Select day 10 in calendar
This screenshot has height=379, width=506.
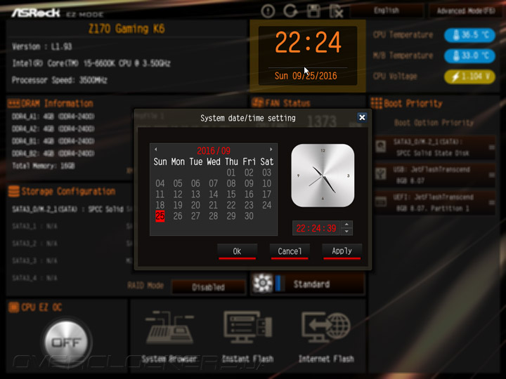click(266, 183)
